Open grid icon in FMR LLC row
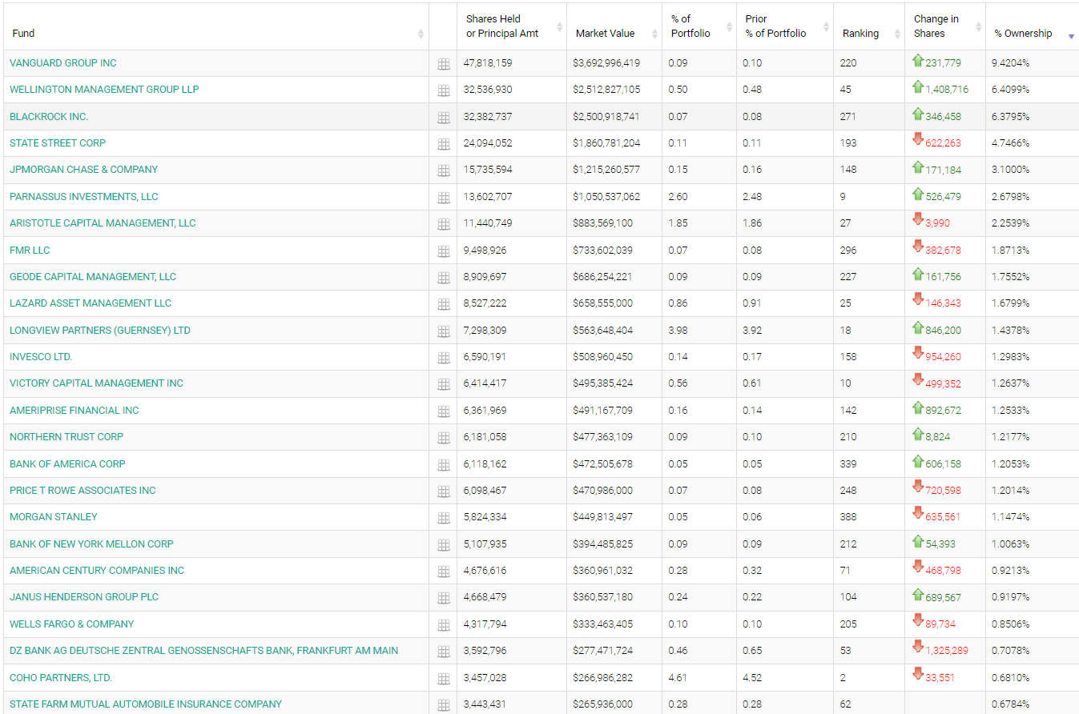 point(443,251)
